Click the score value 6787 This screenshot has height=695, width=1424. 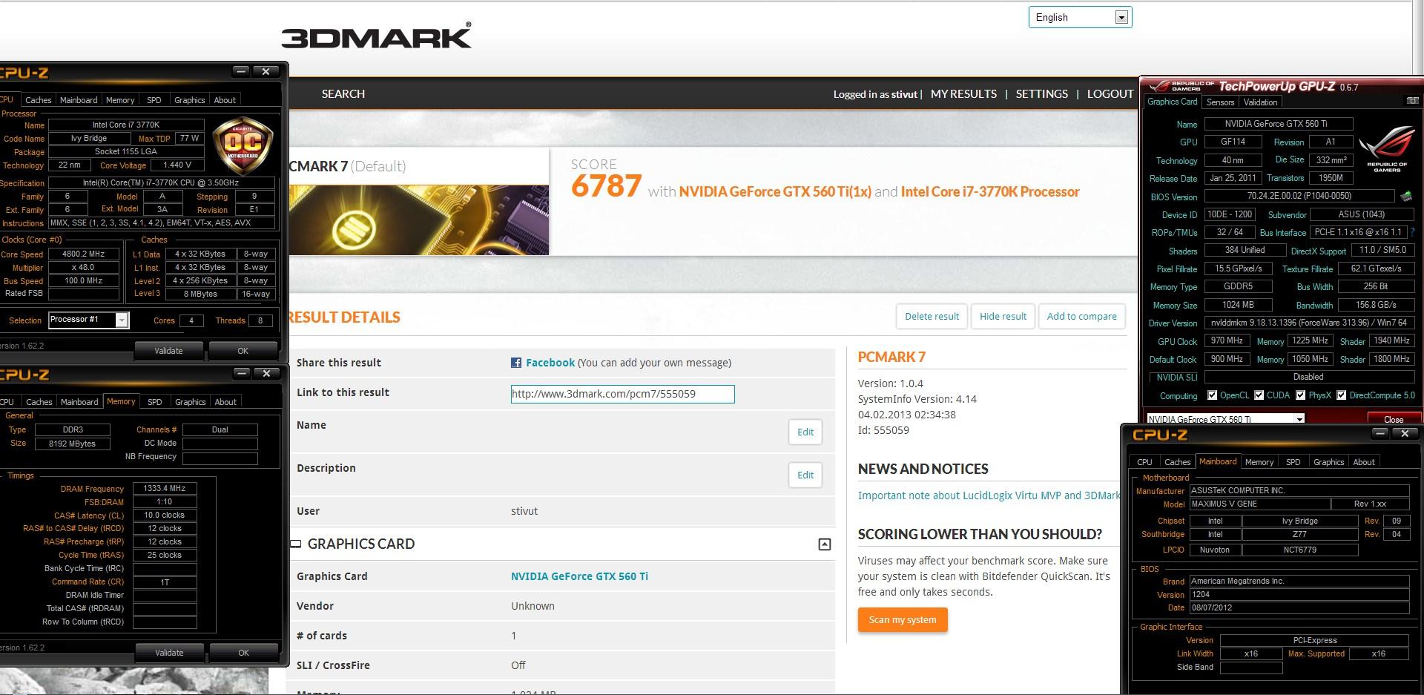(x=606, y=186)
